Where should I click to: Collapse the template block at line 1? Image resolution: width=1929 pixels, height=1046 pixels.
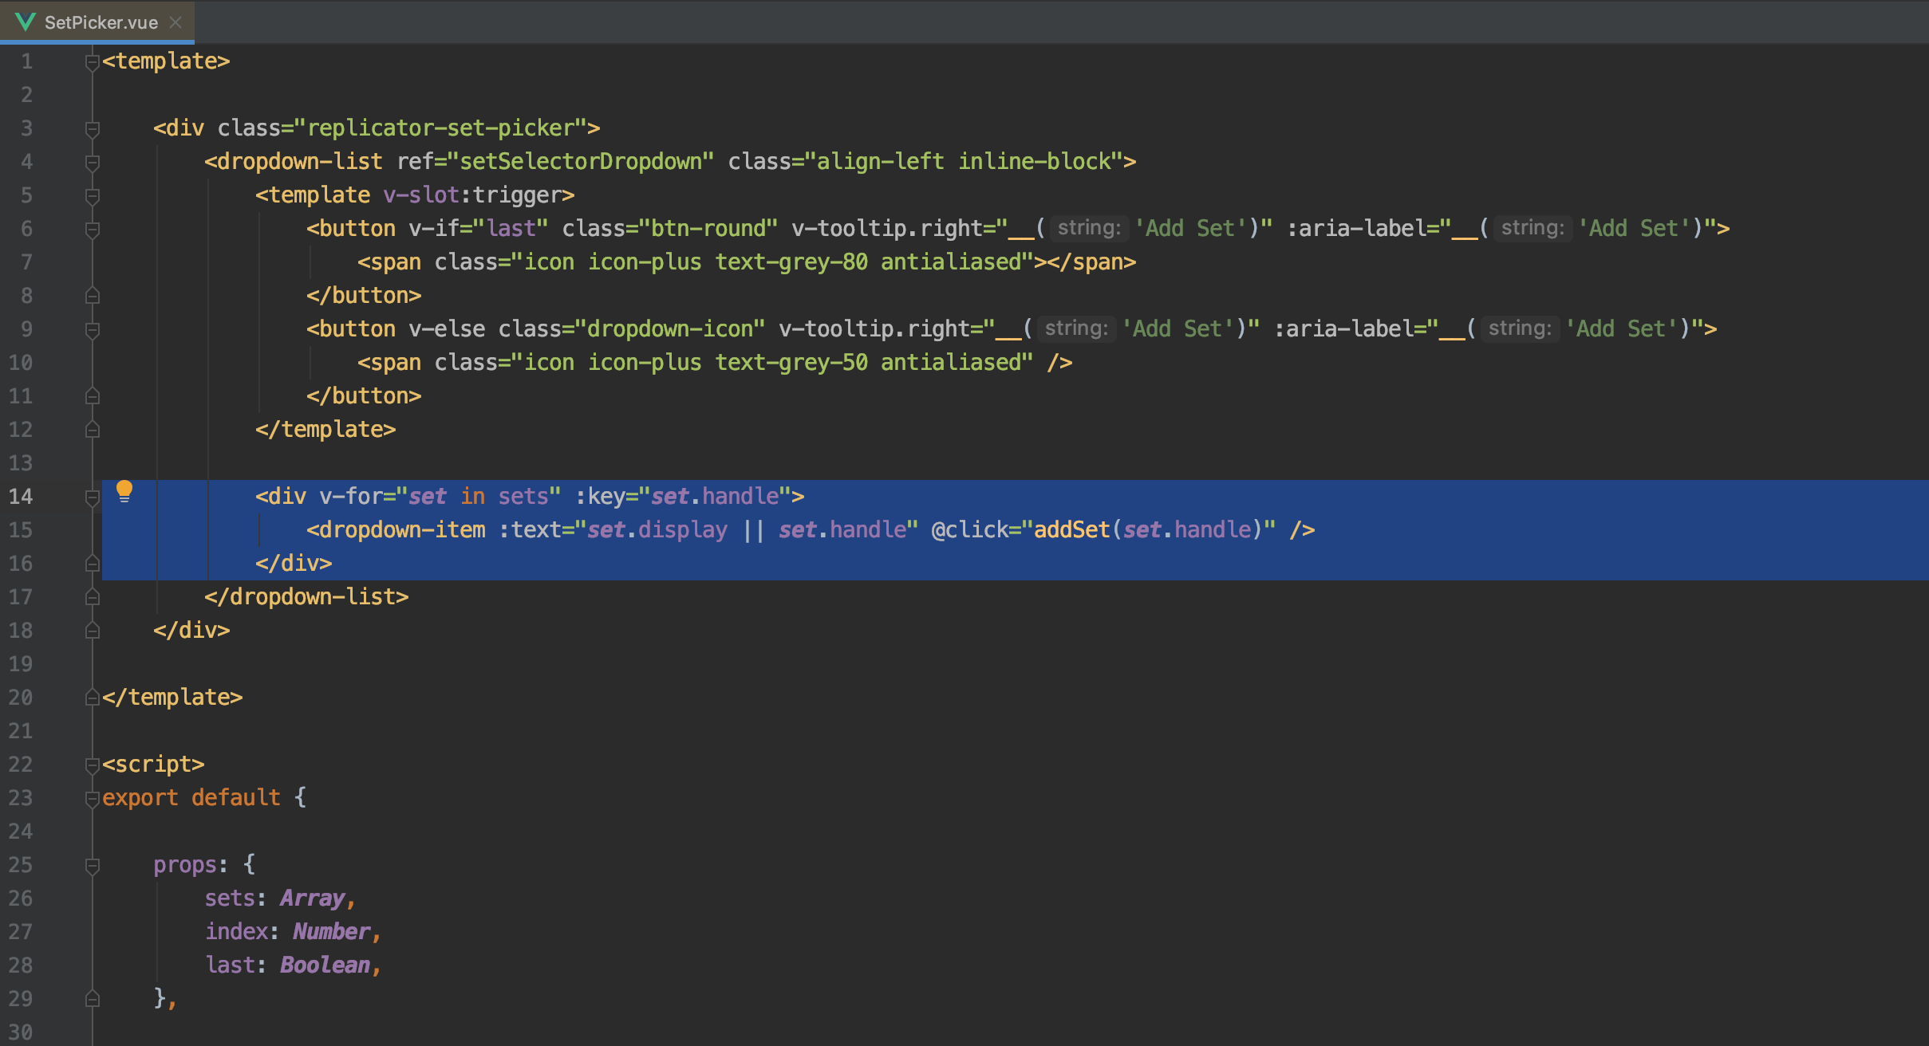[92, 61]
